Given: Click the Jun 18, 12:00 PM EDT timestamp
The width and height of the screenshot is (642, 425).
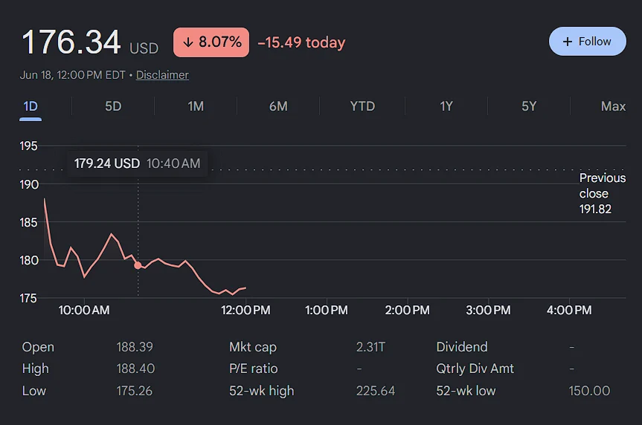Looking at the screenshot, I should [x=72, y=75].
